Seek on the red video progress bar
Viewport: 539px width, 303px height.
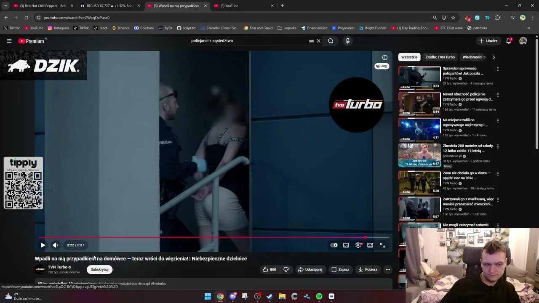pyautogui.click(x=213, y=237)
